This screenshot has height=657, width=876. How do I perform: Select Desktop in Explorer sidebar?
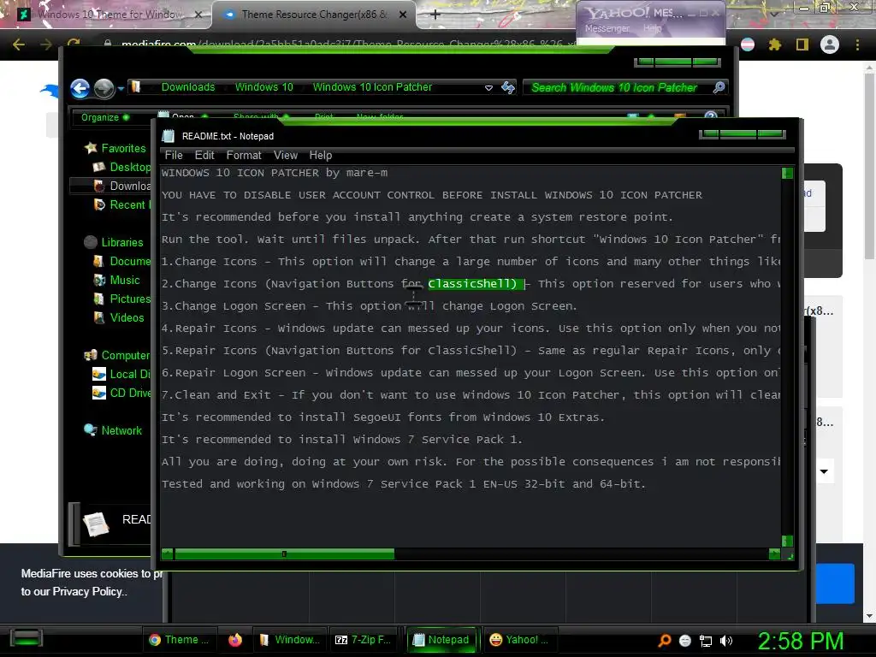121,167
